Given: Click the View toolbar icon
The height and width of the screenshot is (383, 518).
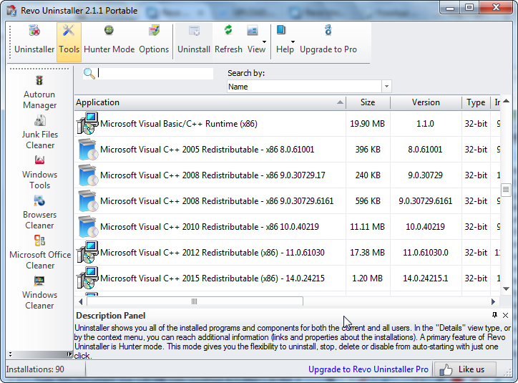Looking at the screenshot, I should [253, 30].
